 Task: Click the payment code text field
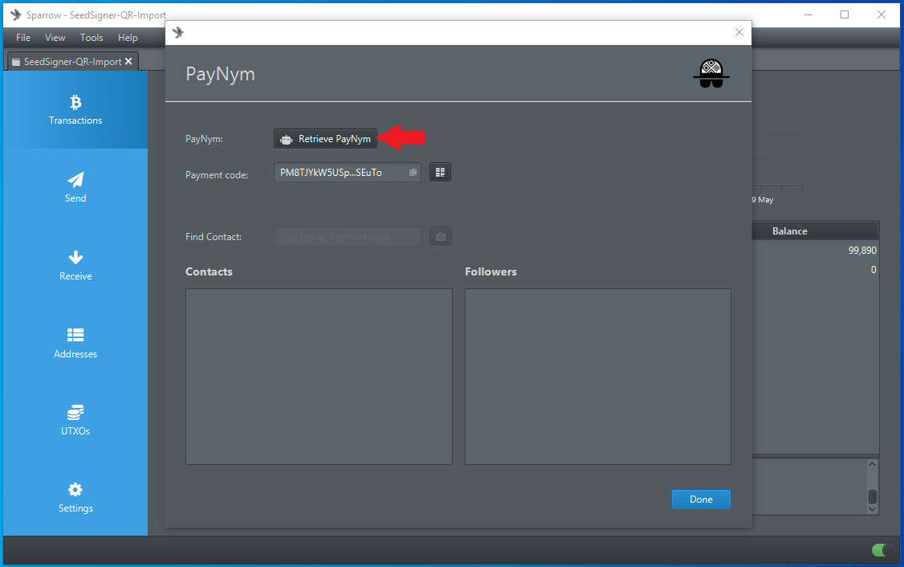coord(339,173)
